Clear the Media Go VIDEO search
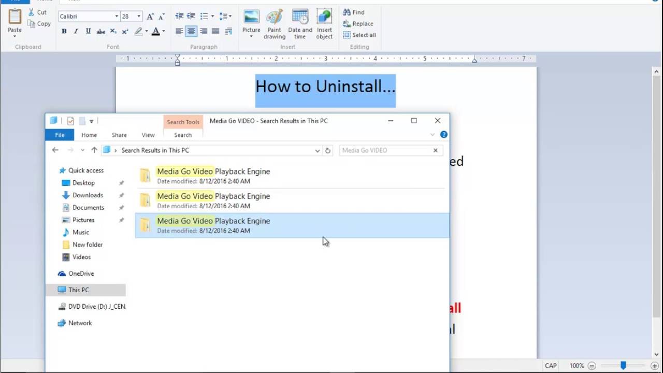This screenshot has width=663, height=373. pyautogui.click(x=435, y=150)
